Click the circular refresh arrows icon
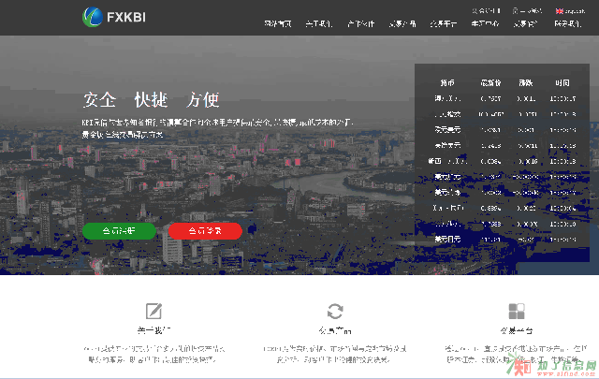This screenshot has width=599, height=379. tap(335, 312)
